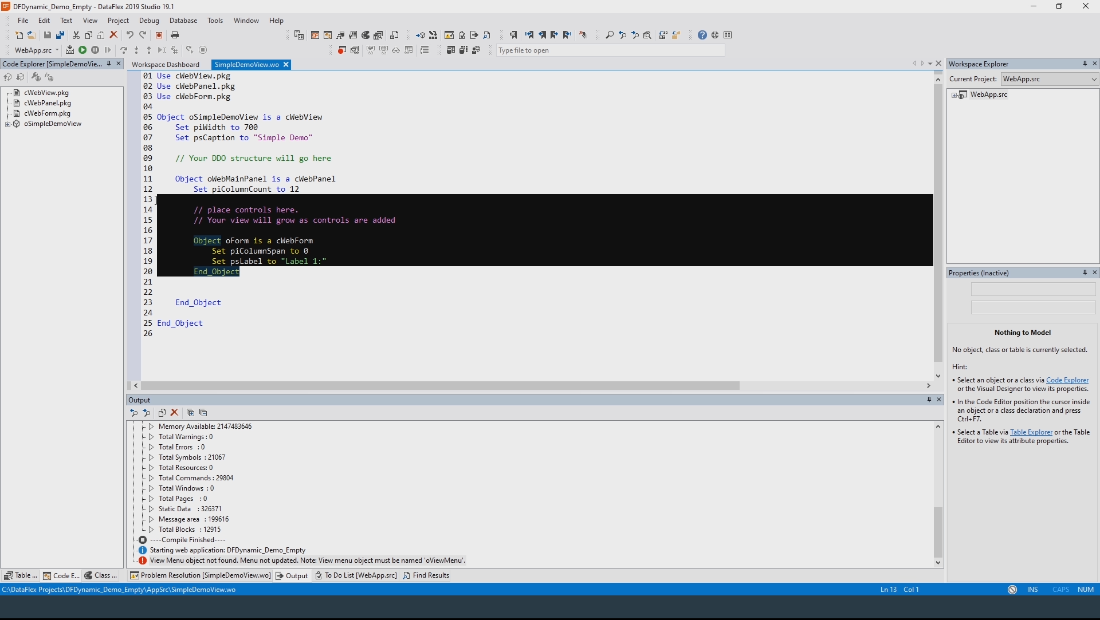Switch to the Workspace Dashboard tab
Viewport: 1100px width, 620px height.
pyautogui.click(x=166, y=65)
